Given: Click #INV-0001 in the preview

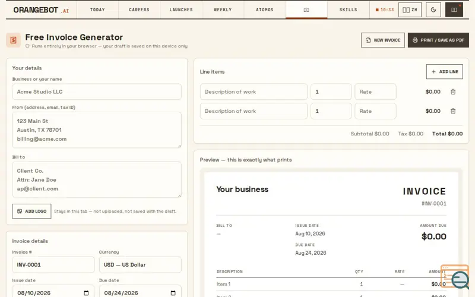Looking at the screenshot, I should 434,203.
